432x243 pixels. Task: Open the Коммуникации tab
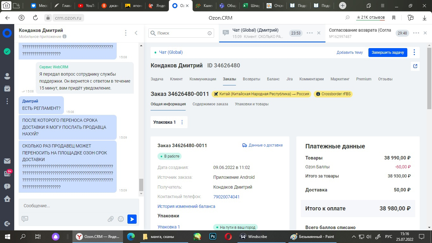click(203, 79)
